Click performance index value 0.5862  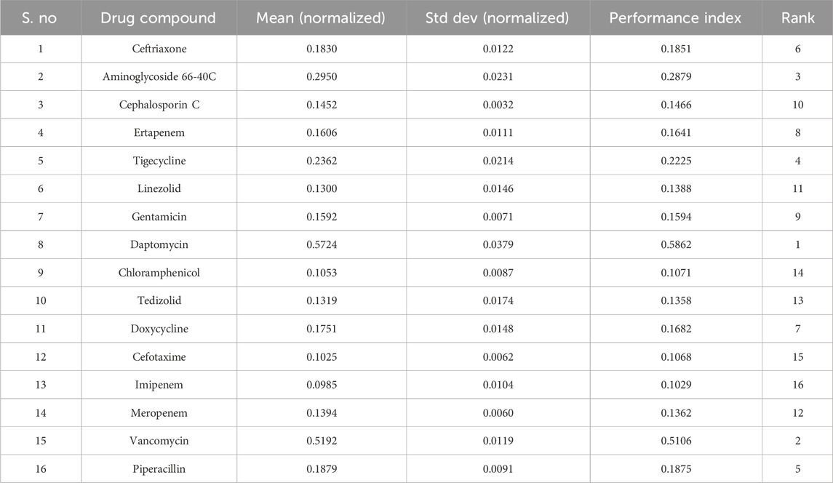[x=676, y=244]
